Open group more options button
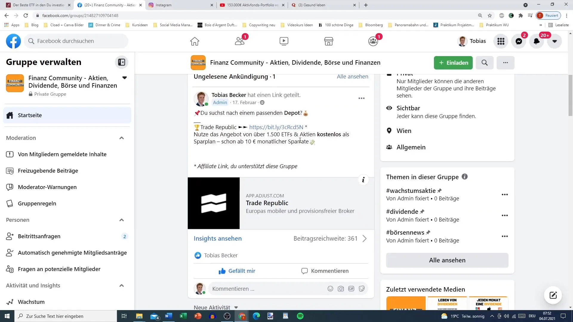The height and width of the screenshot is (322, 573). click(x=505, y=63)
